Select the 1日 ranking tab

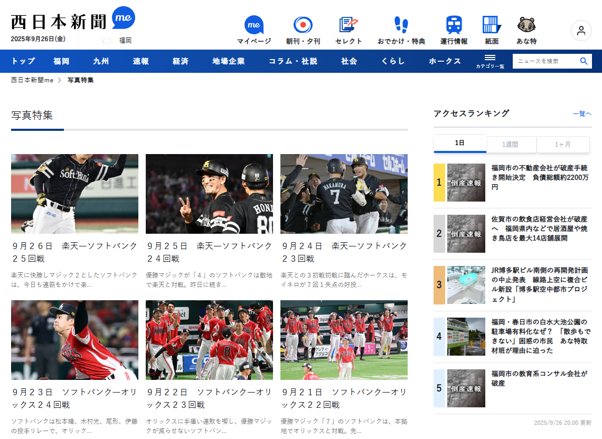click(x=459, y=143)
